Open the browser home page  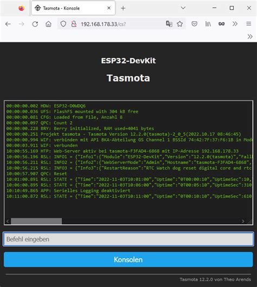pyautogui.click(x=48, y=24)
